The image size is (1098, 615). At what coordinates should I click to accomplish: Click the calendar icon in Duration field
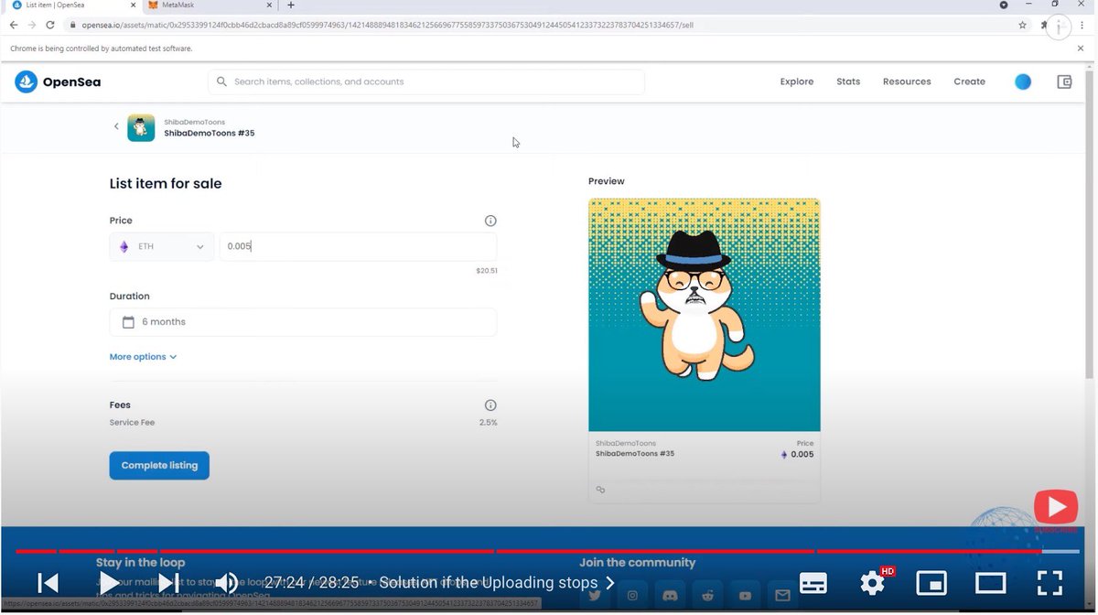128,321
